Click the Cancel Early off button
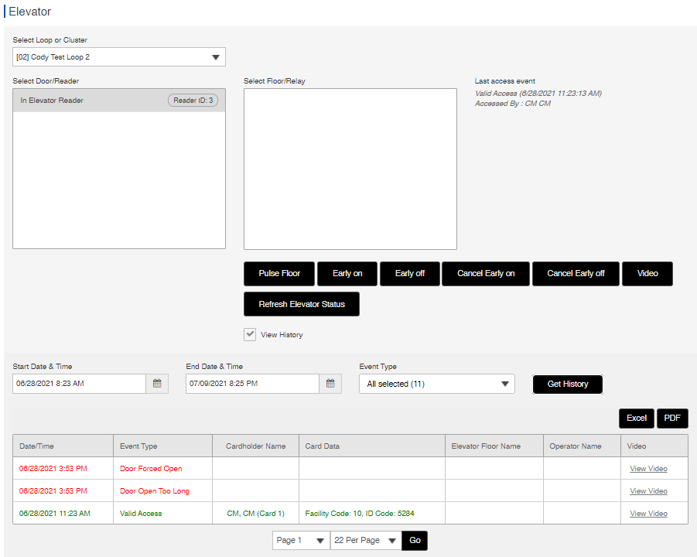This screenshot has height=557, width=697. [576, 273]
